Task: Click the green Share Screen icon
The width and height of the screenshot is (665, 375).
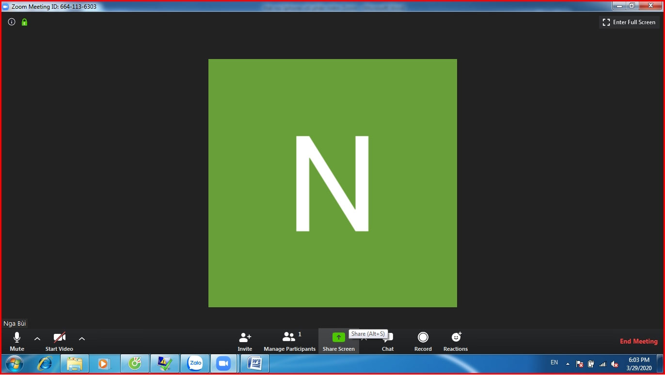Action: tap(338, 337)
